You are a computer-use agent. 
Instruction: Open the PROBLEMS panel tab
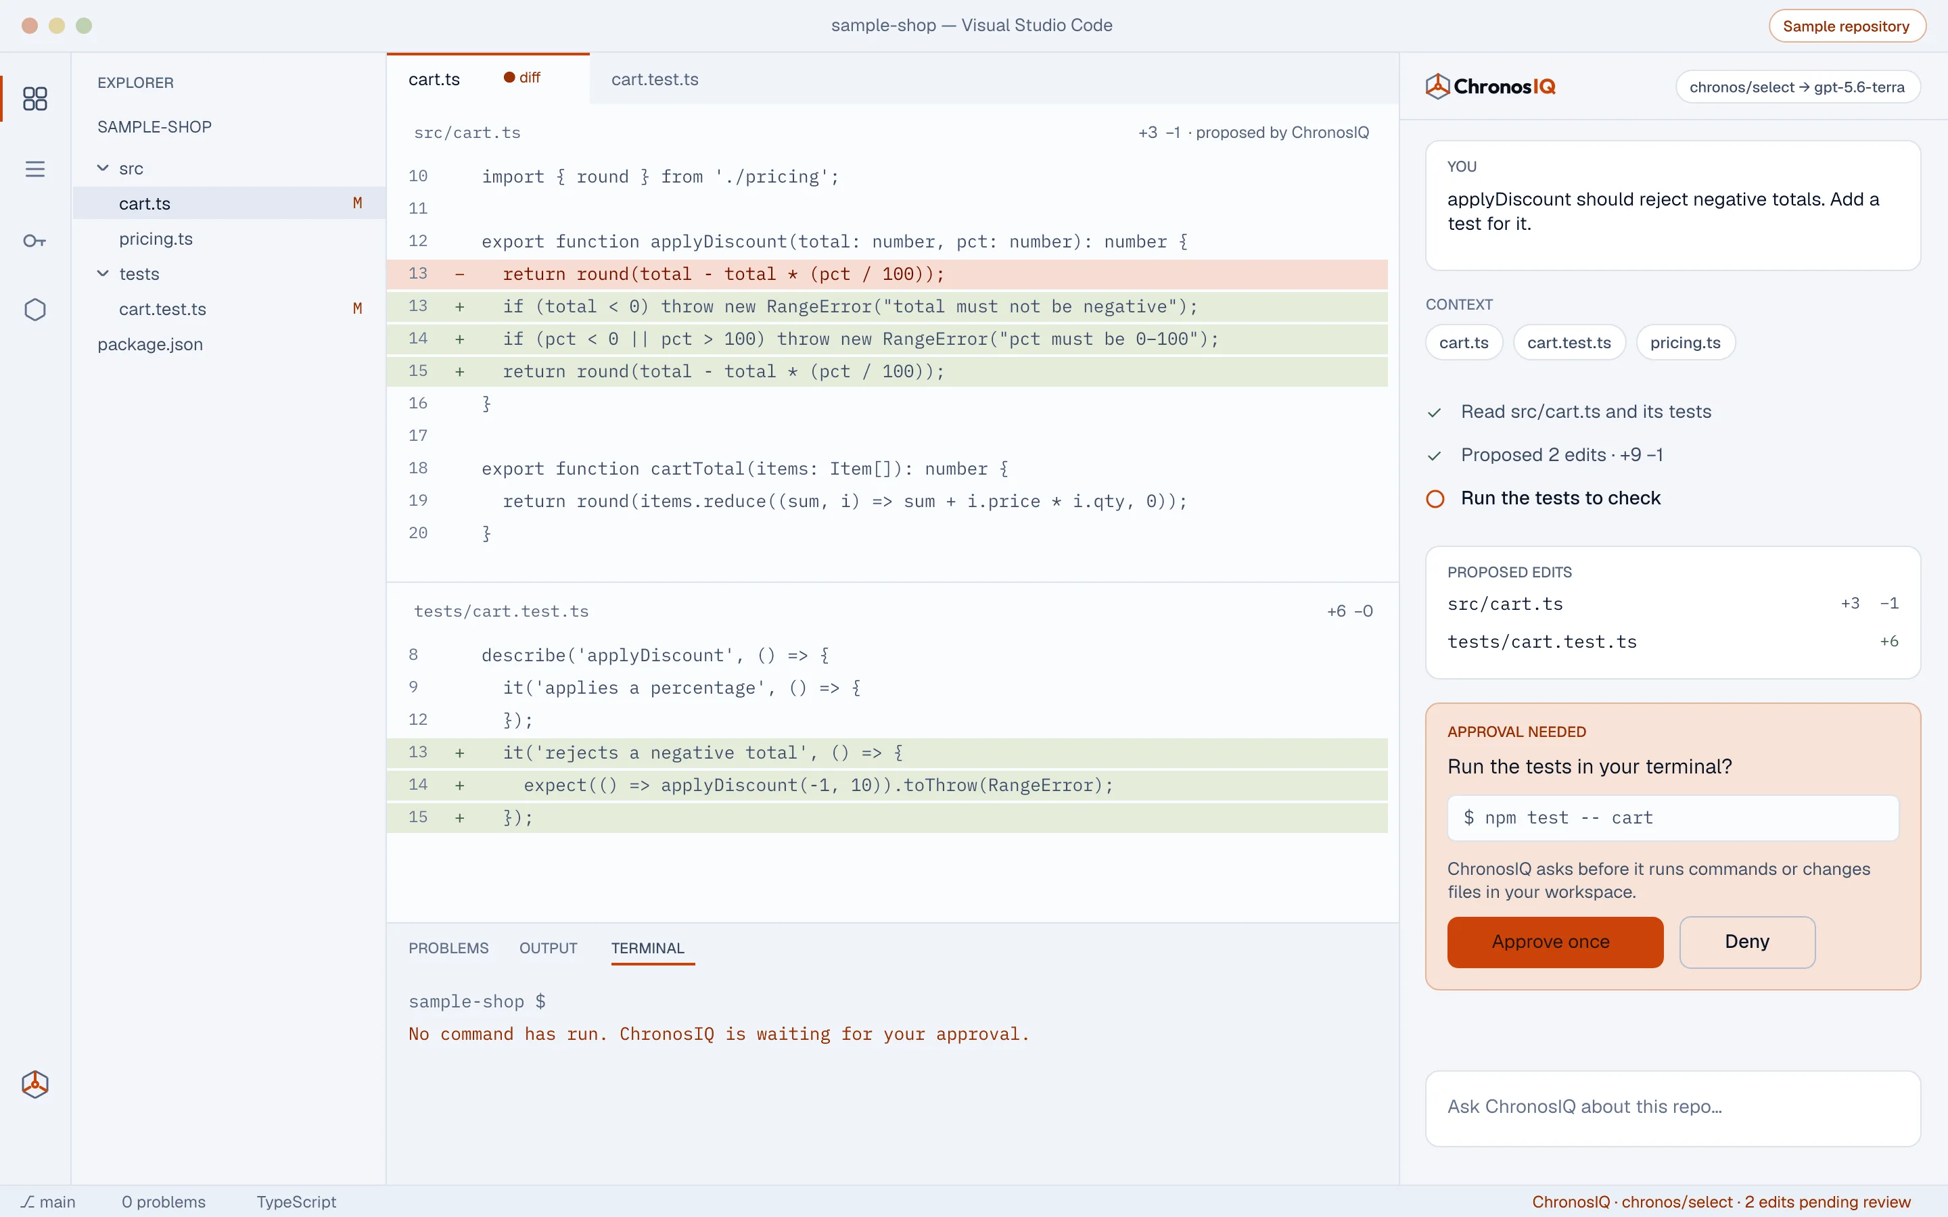point(448,948)
